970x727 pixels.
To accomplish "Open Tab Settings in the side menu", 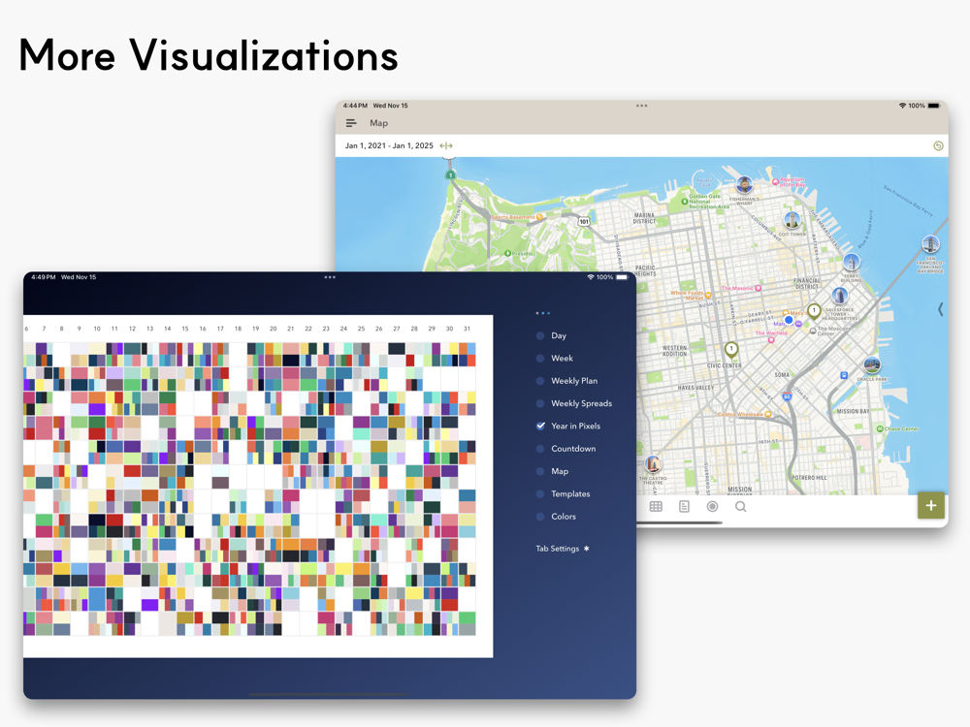I will [563, 549].
